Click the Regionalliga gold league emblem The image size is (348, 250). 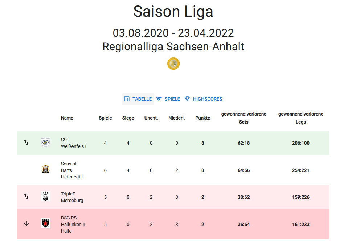click(173, 64)
